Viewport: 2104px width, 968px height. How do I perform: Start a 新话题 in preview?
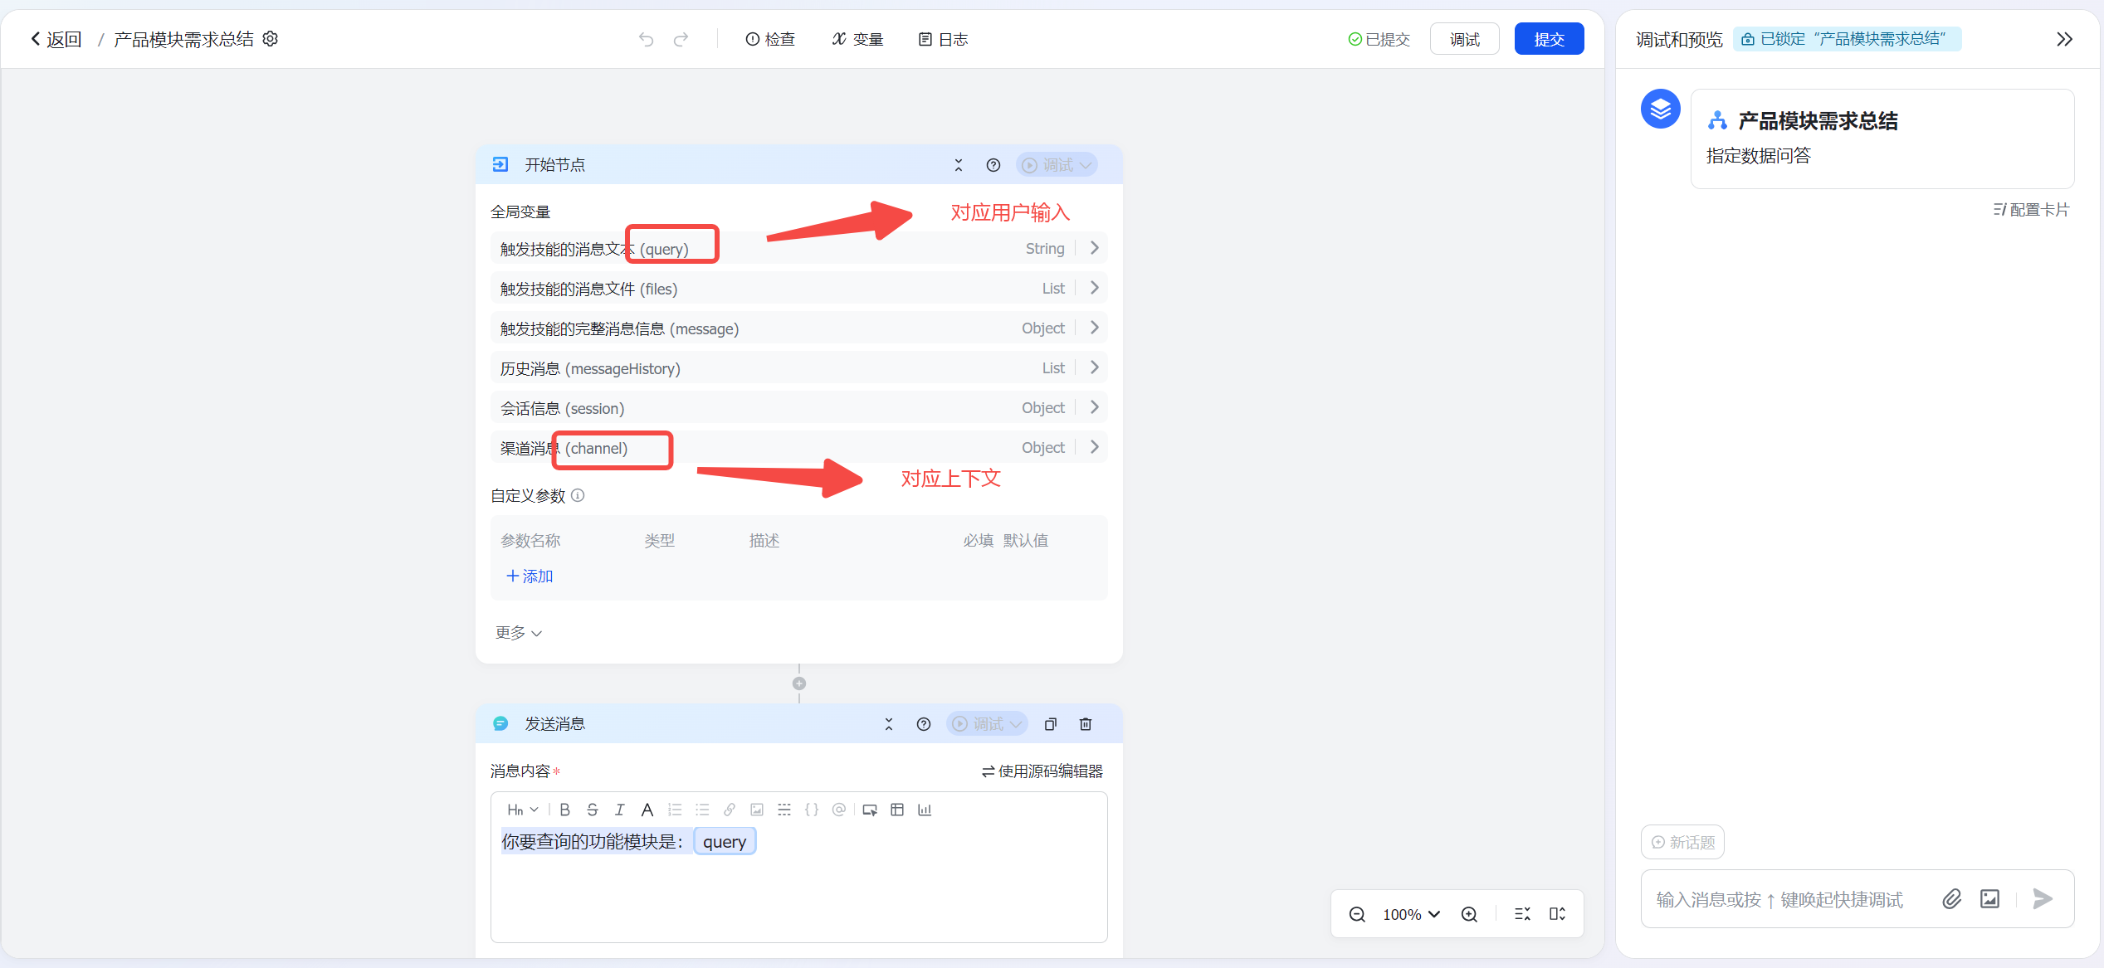[x=1682, y=842]
